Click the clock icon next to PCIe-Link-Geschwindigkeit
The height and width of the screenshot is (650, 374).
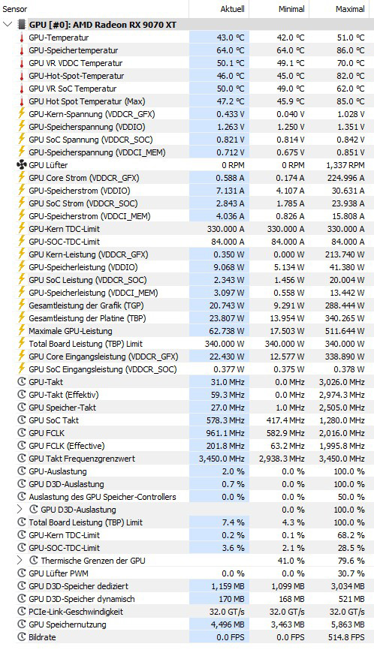pos(21,612)
